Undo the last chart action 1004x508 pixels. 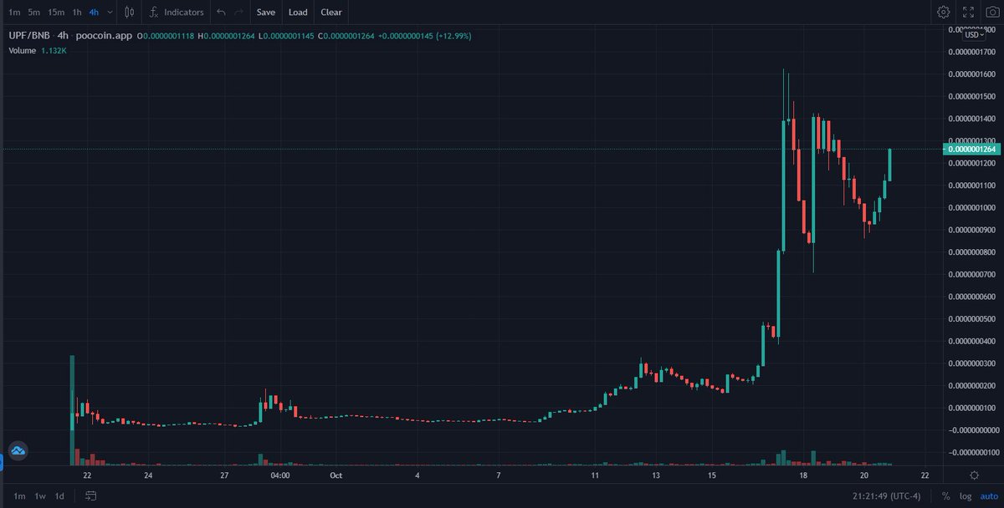click(220, 13)
